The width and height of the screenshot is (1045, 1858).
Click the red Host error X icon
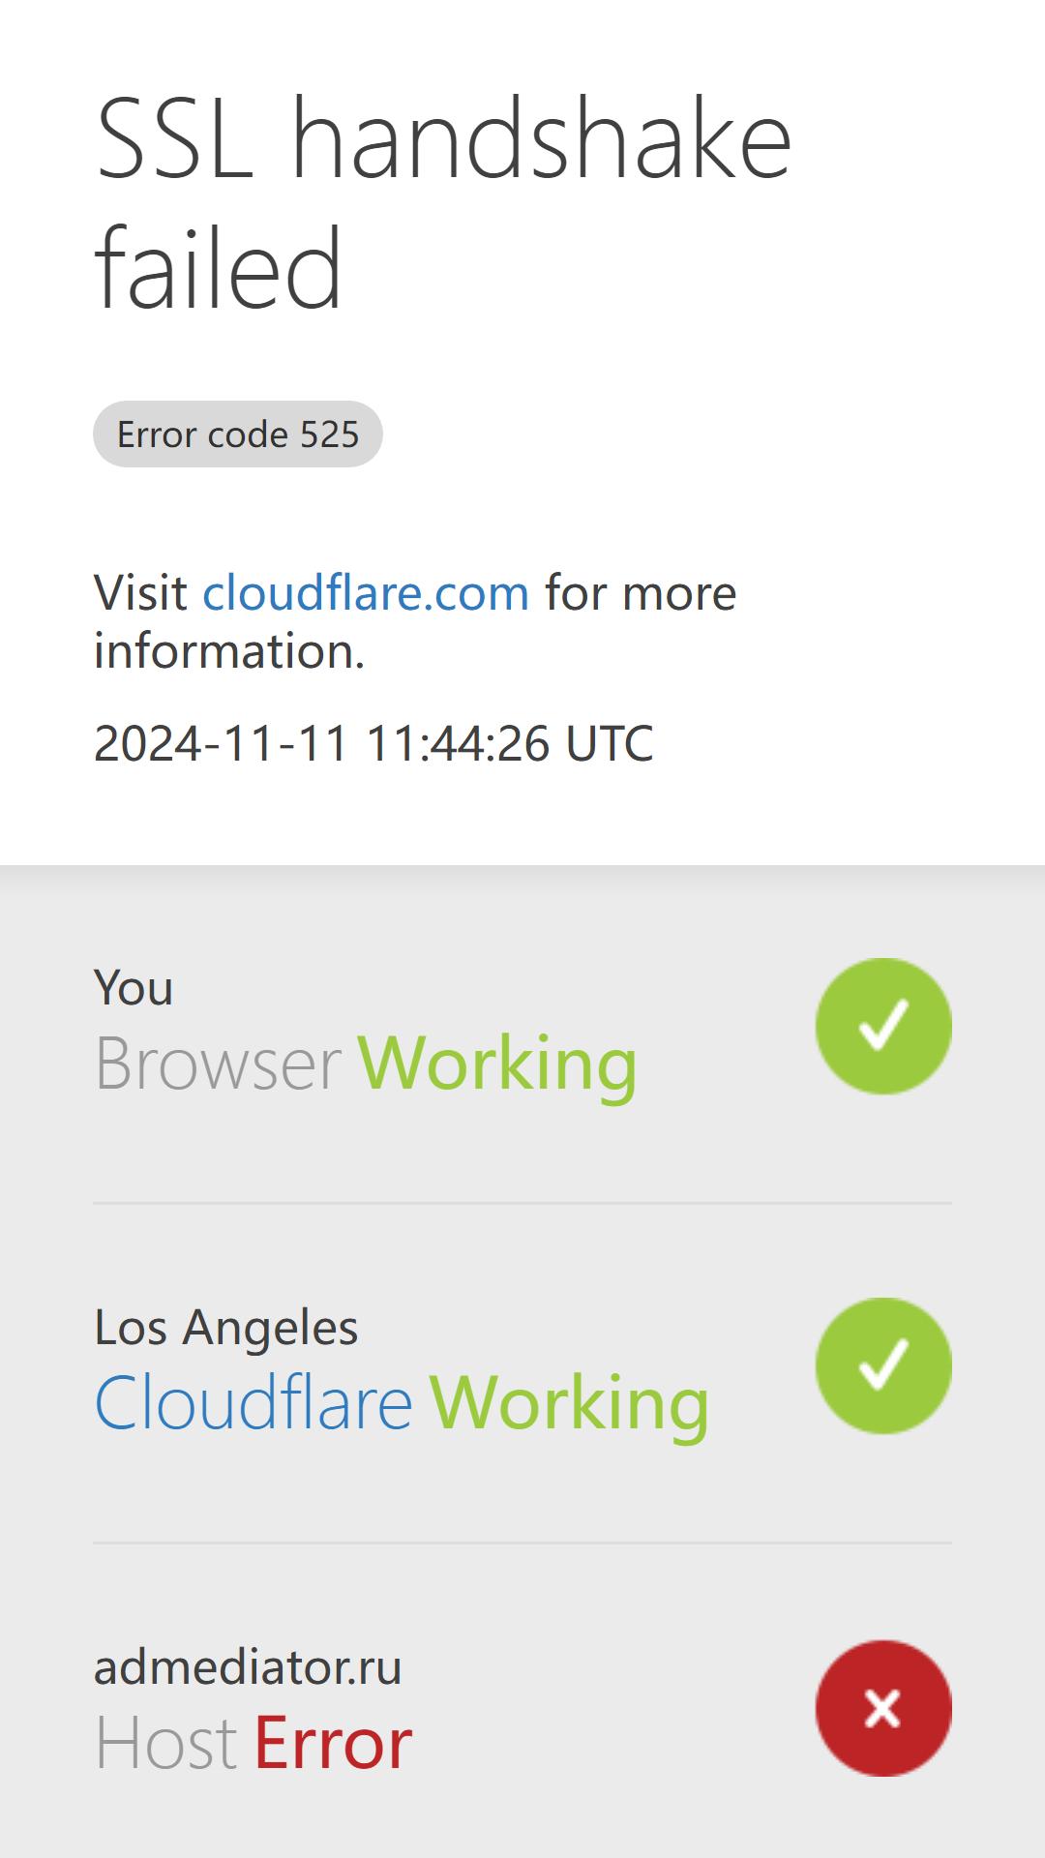pyautogui.click(x=883, y=1708)
